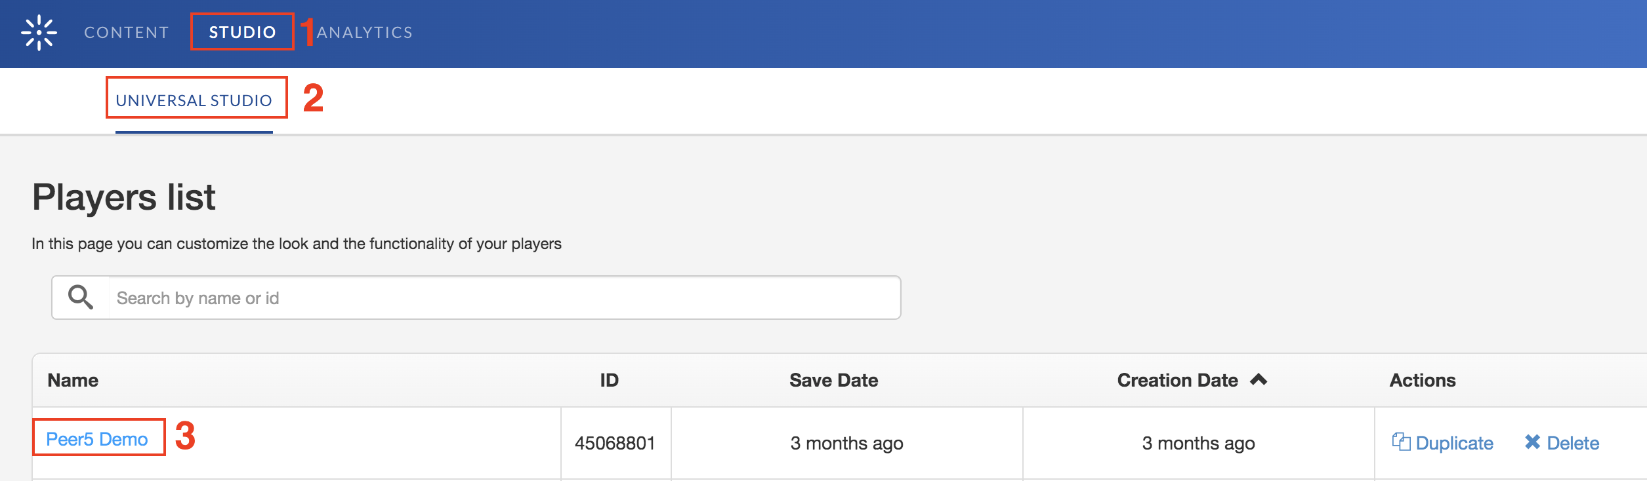Toggle the Creation Date sort arrow
The height and width of the screenshot is (481, 1647).
1259,379
